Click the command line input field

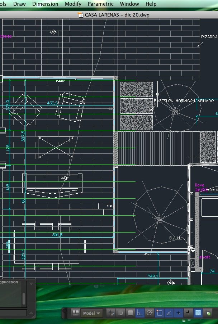[x=13, y=313]
